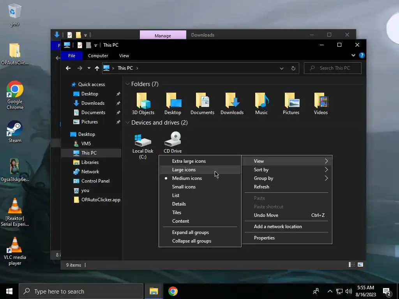
Task: Open recent locations dropdown arrow
Action: pos(89,68)
